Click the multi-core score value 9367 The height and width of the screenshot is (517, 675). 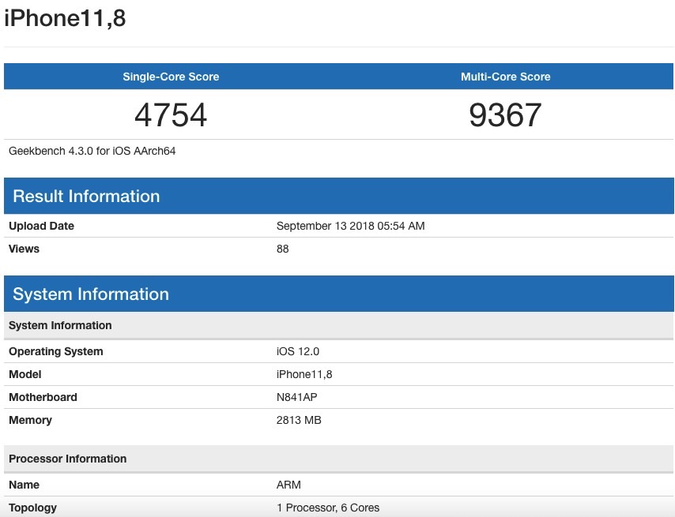point(505,115)
